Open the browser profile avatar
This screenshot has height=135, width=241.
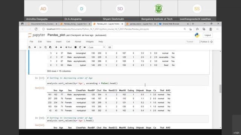tap(211, 29)
